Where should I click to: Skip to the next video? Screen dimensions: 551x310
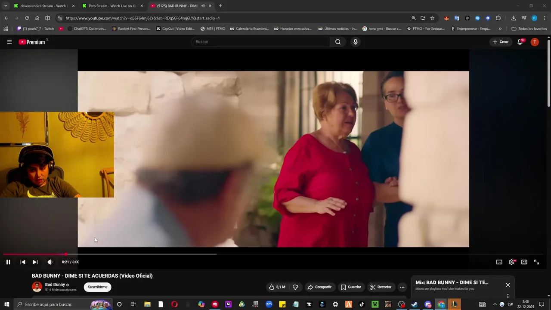pyautogui.click(x=35, y=262)
